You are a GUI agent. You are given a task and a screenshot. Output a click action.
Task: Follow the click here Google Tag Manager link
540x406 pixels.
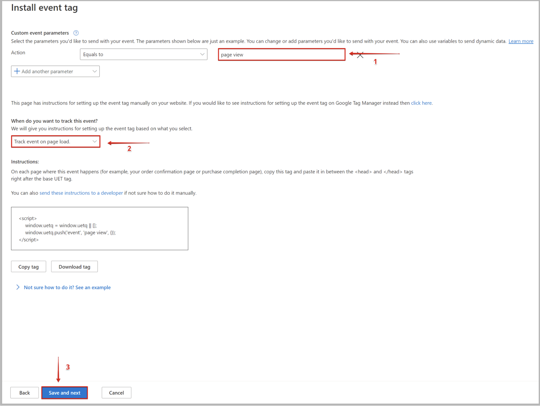coord(421,103)
